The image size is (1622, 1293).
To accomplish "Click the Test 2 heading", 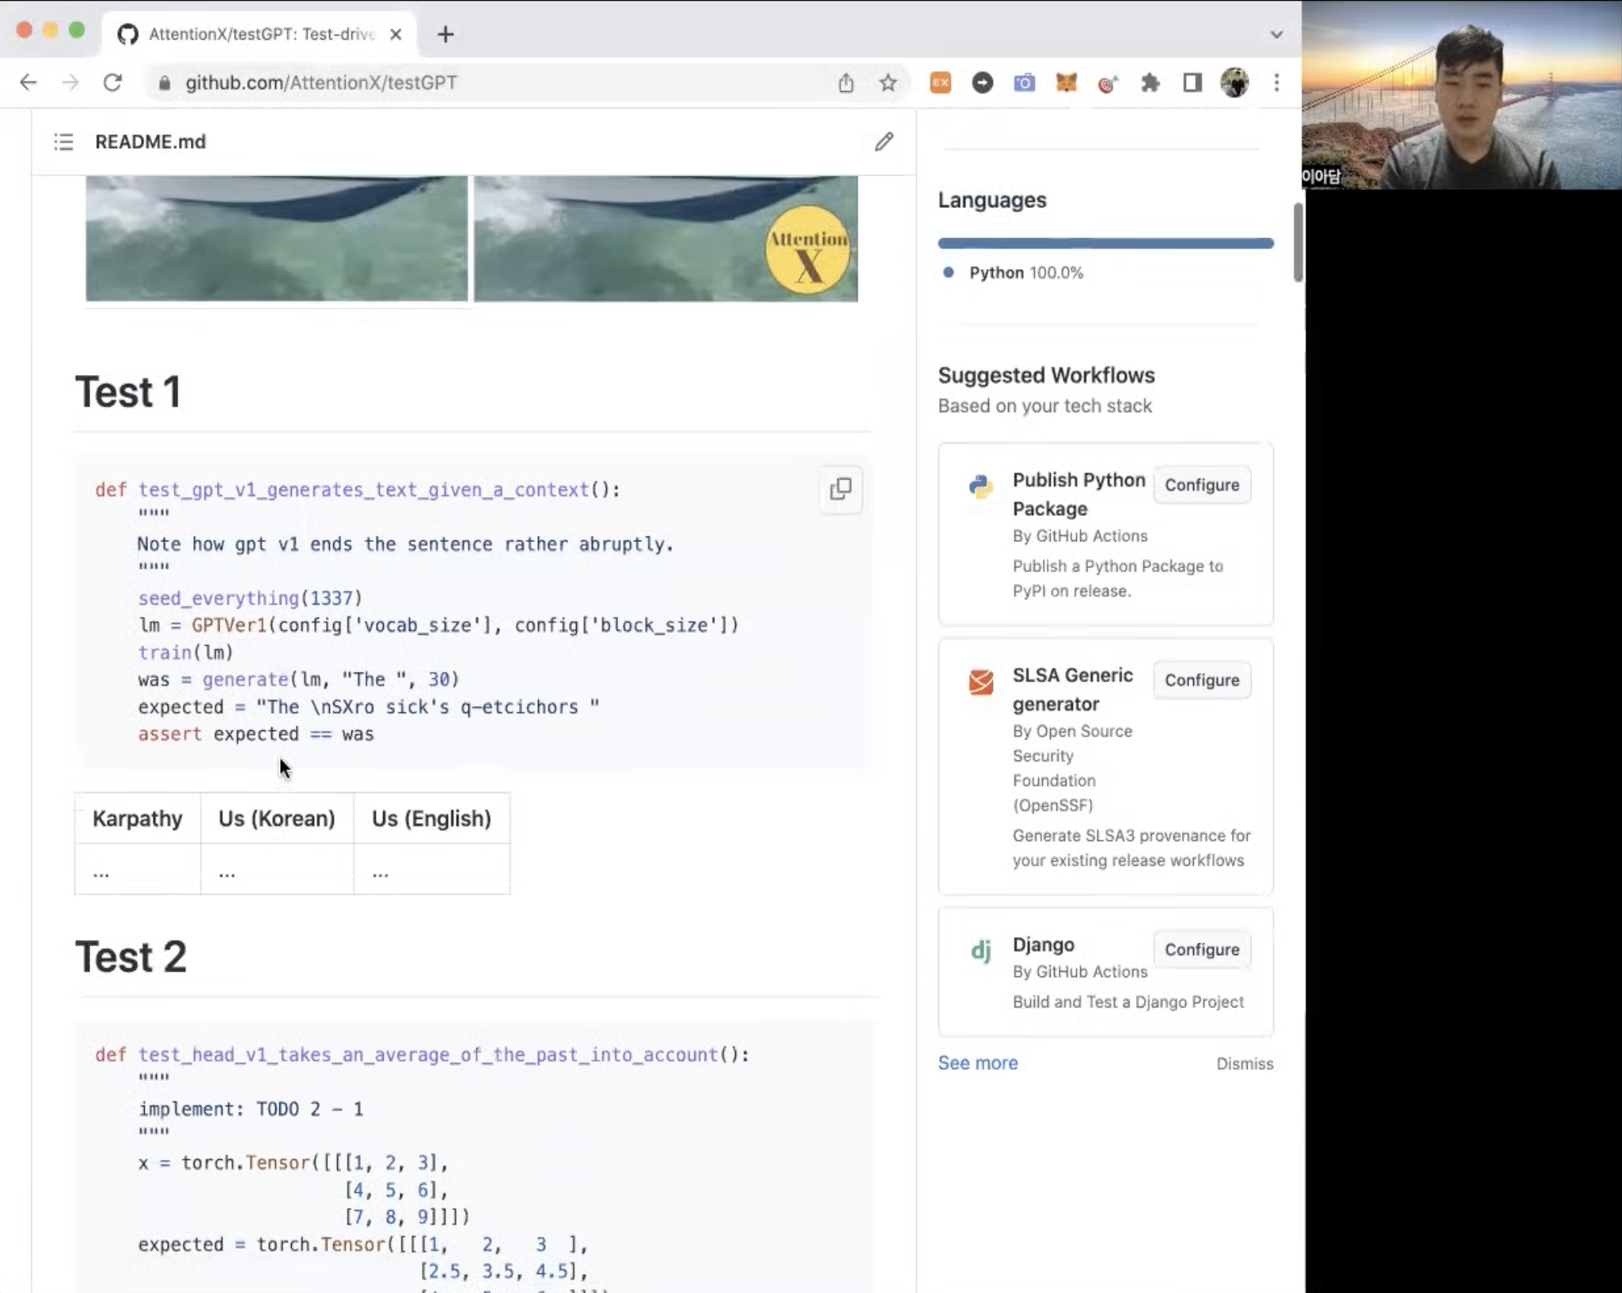I will (131, 956).
